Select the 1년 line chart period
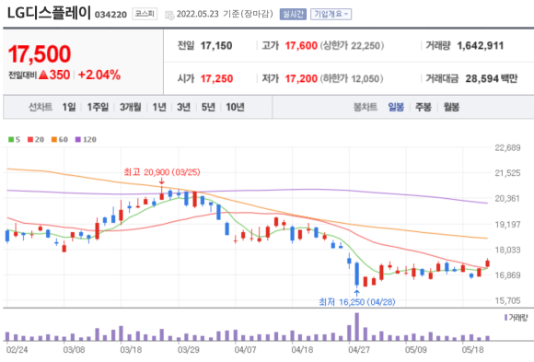The width and height of the screenshot is (534, 362). 159,108
